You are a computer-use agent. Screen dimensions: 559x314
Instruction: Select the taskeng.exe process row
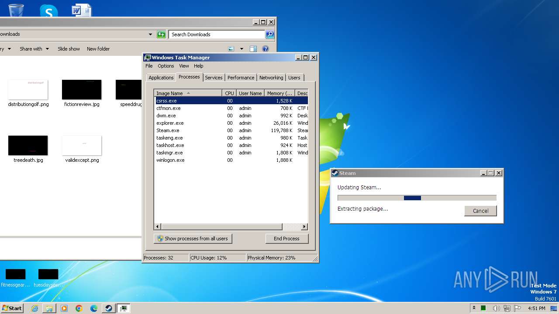tap(231, 138)
